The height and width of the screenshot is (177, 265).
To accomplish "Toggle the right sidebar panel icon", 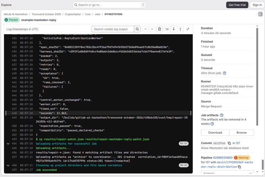I will 260,14.
